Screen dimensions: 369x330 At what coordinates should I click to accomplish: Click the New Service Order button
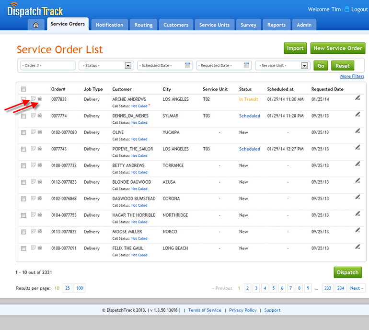[337, 48]
